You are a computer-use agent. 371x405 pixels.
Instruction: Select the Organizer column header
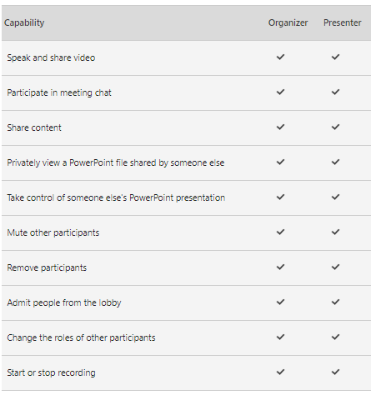288,22
